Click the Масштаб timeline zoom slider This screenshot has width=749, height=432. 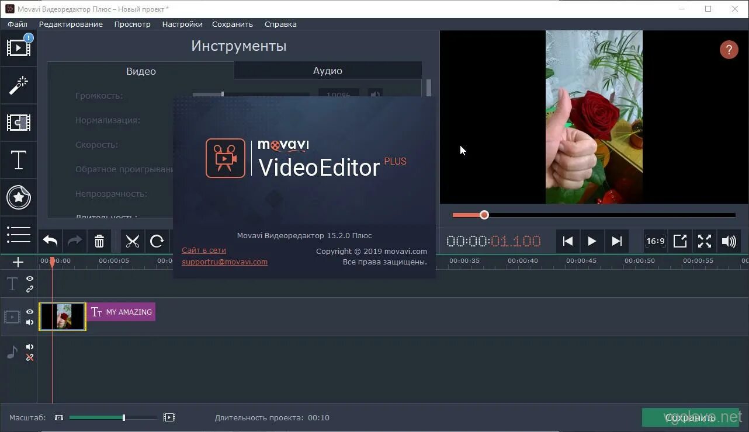pyautogui.click(x=113, y=417)
